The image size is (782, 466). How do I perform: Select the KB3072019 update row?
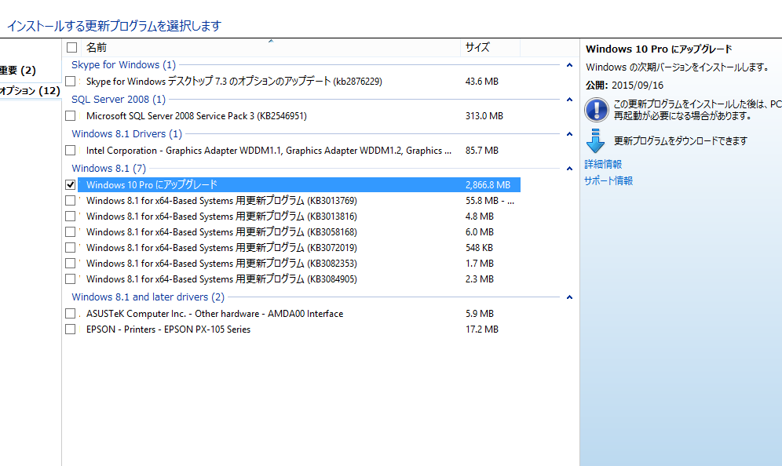[298, 247]
